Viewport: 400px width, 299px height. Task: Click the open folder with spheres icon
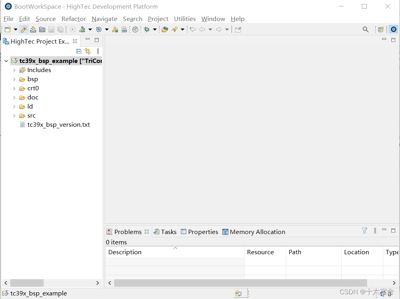165,30
